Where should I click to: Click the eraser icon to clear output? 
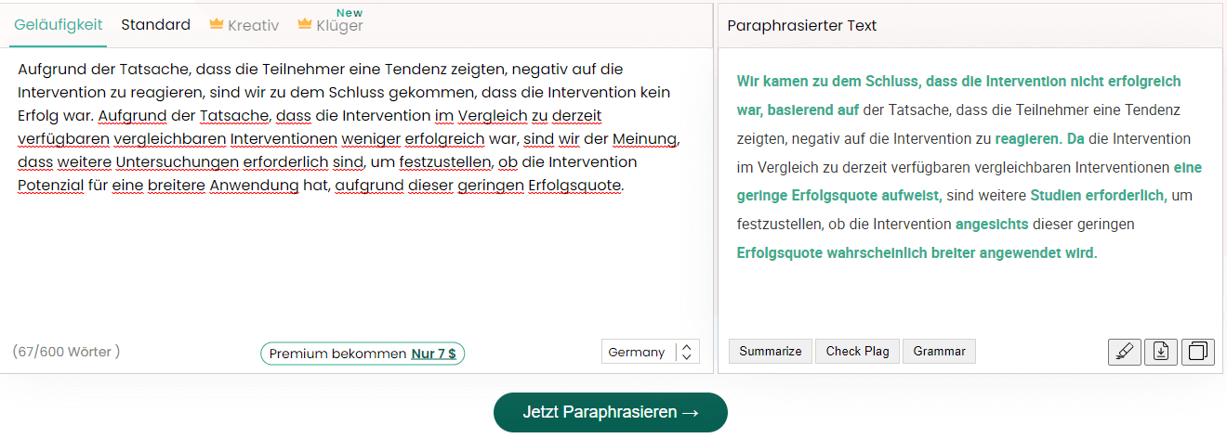click(x=1125, y=352)
